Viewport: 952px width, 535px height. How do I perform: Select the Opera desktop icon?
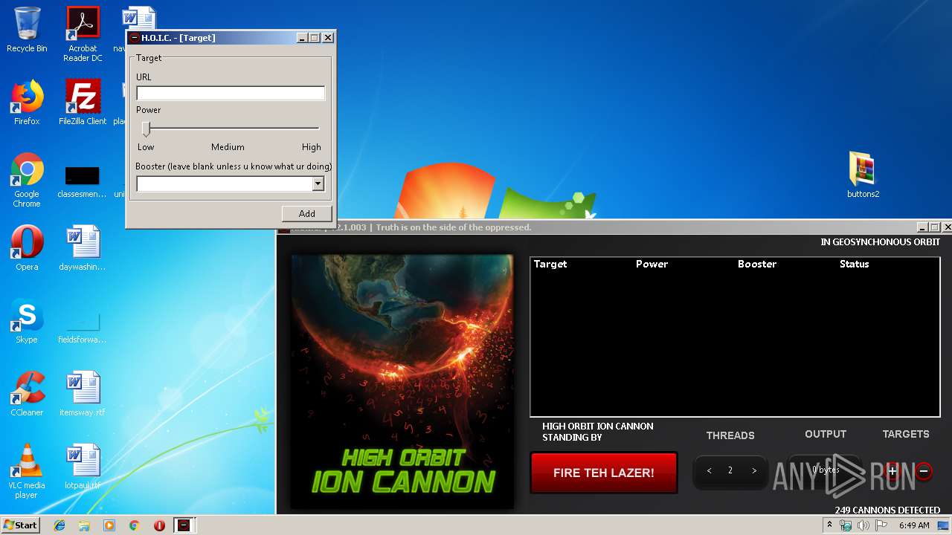click(x=27, y=247)
